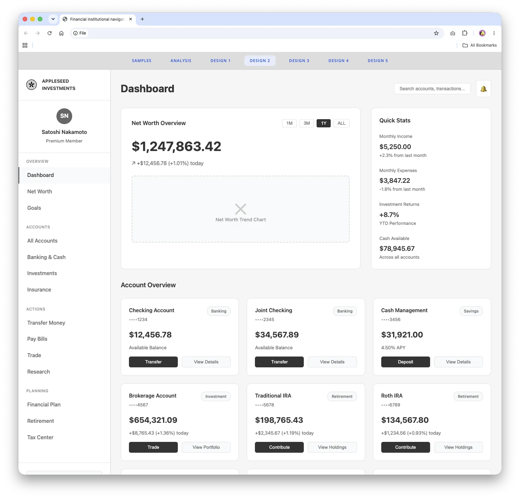Bookmark this page with the star icon
520x499 pixels.
coord(436,33)
